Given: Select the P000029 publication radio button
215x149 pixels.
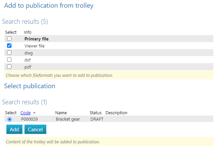Looking at the screenshot, I should point(9,119).
